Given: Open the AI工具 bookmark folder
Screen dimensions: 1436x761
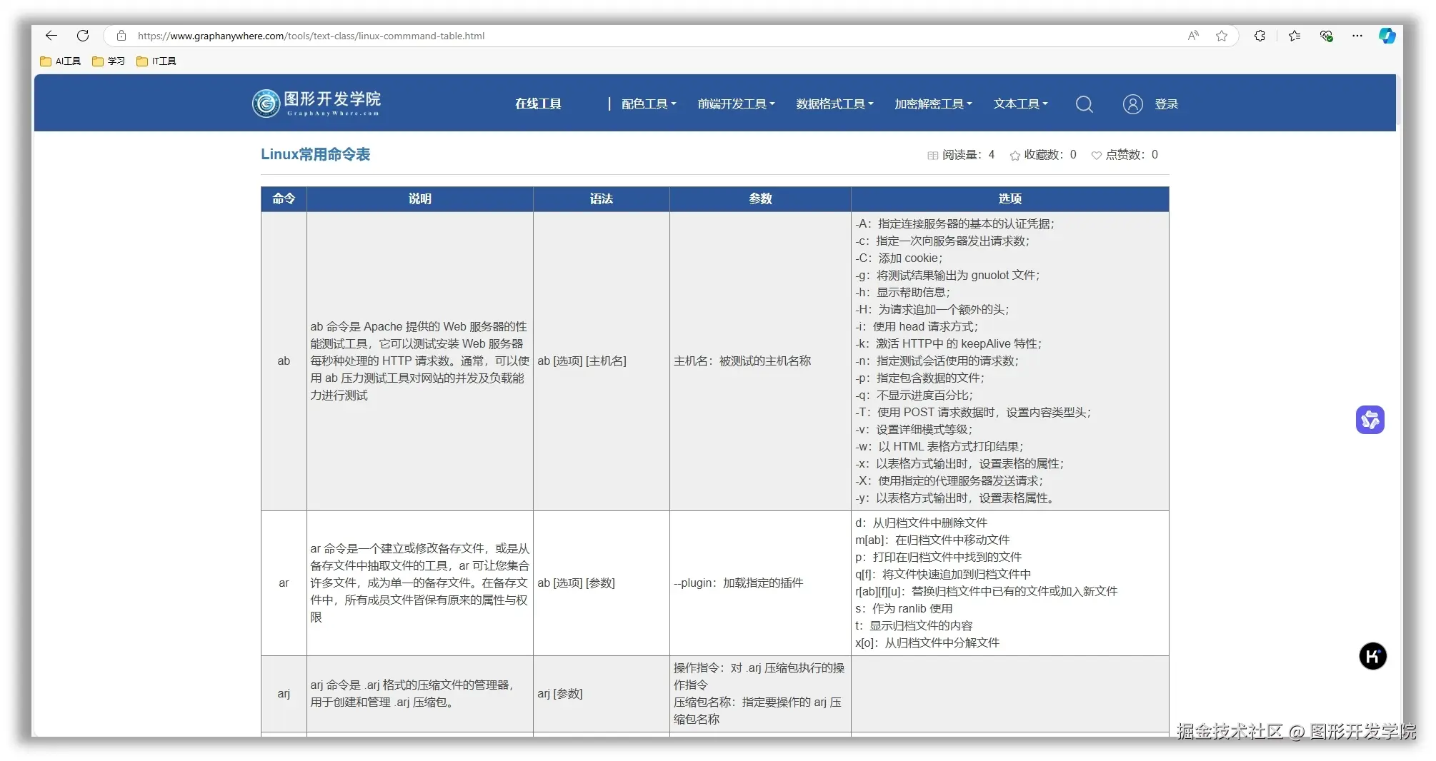Looking at the screenshot, I should point(61,61).
